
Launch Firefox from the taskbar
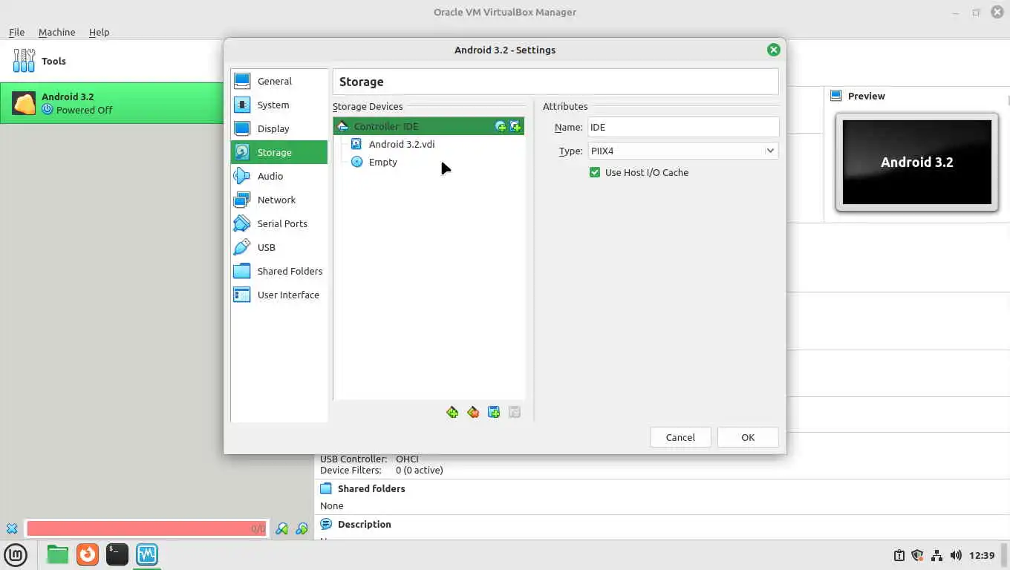click(87, 554)
